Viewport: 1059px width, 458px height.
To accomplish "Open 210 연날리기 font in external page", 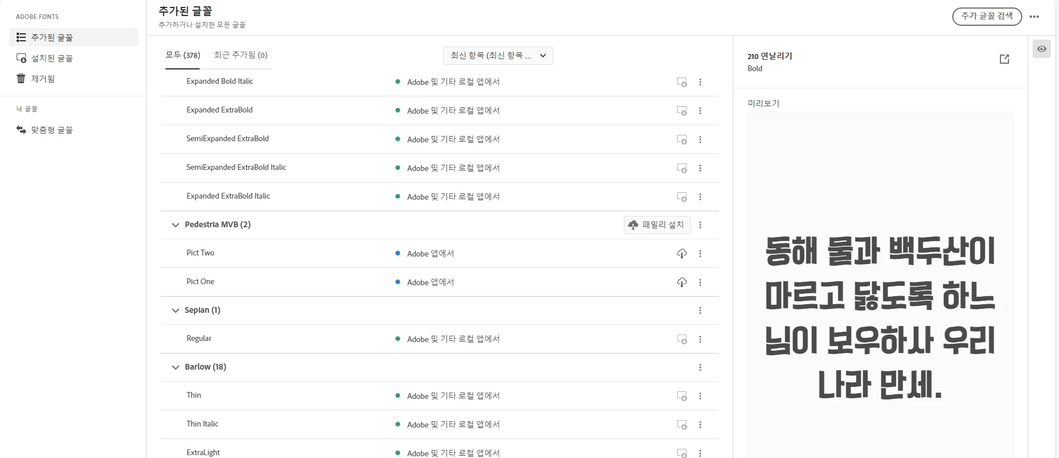I will (x=1004, y=59).
